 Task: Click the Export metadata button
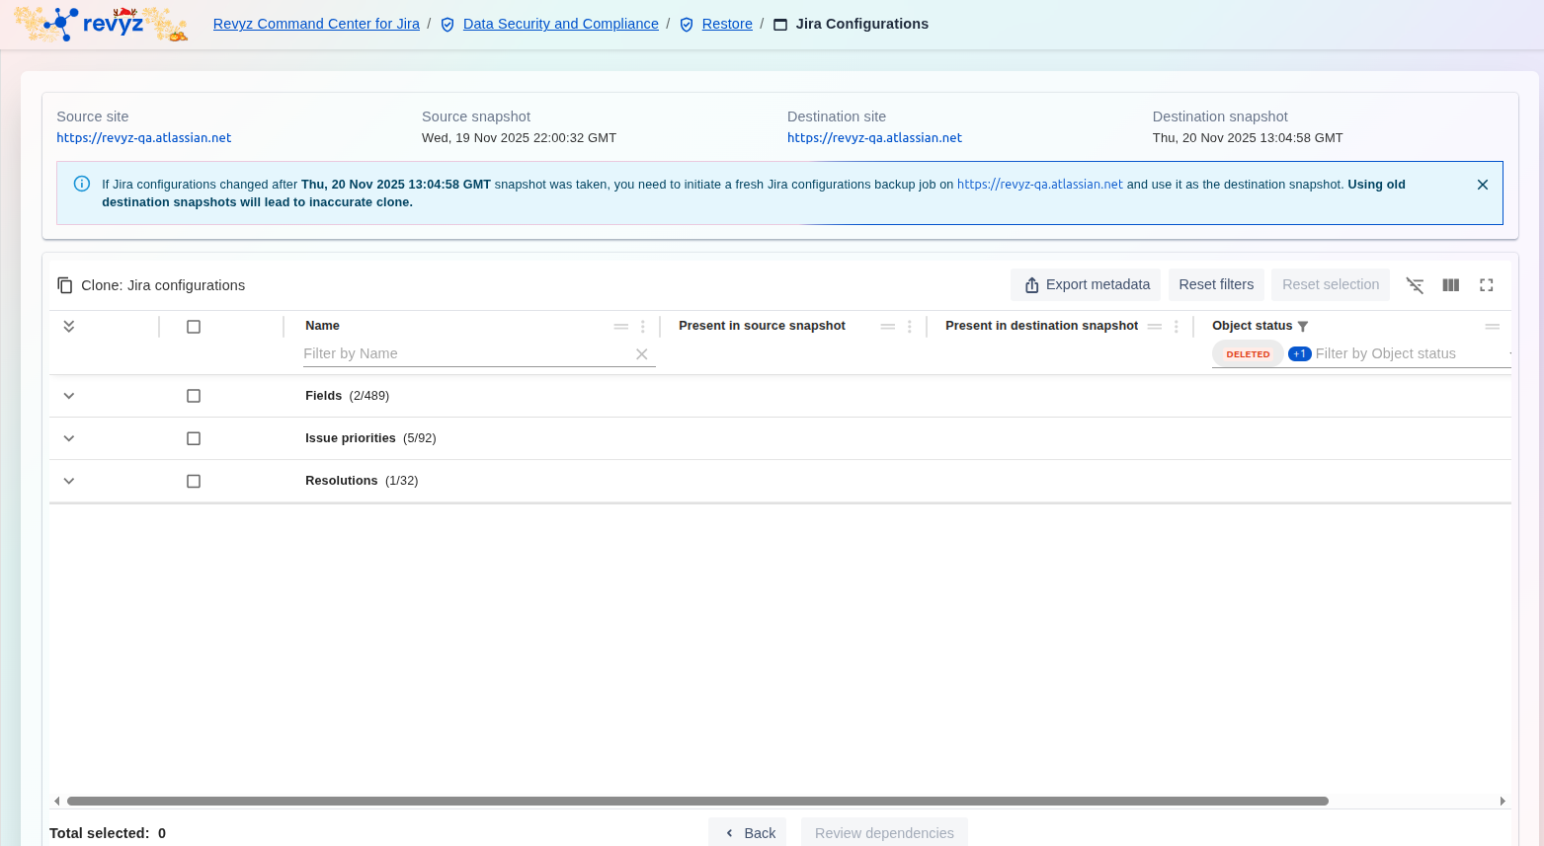click(x=1087, y=285)
